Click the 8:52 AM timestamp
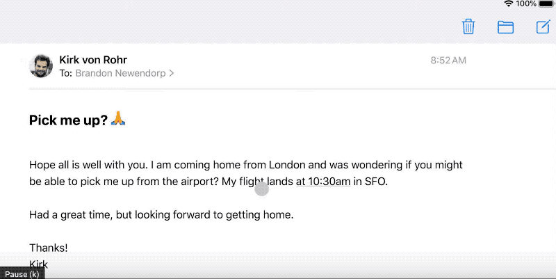The image size is (556, 279). (x=448, y=61)
